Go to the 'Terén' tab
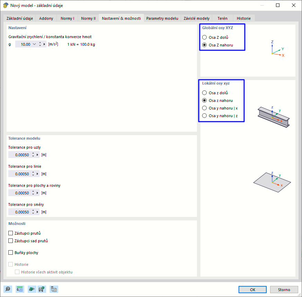This screenshot has width=302, height=297. [x=223, y=18]
